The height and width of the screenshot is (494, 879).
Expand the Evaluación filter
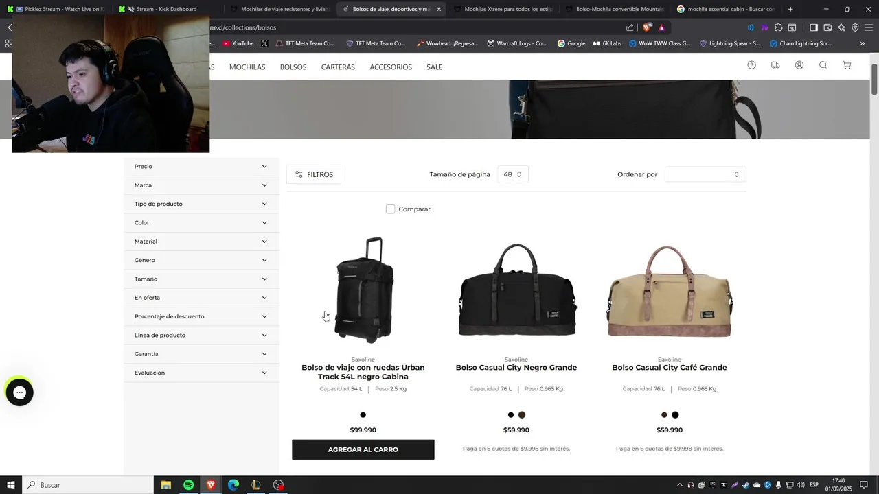pos(201,373)
